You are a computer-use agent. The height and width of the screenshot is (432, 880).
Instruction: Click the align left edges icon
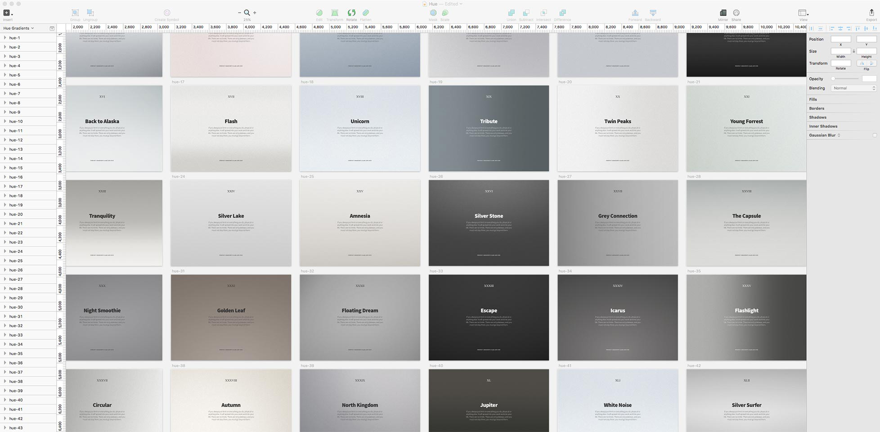(x=832, y=28)
